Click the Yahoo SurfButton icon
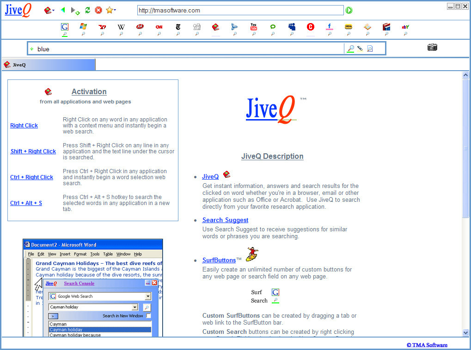This screenshot has width=471, height=350. tap(102, 27)
